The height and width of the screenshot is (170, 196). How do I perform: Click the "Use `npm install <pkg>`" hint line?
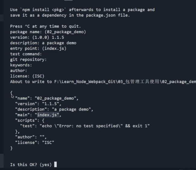pos(82,10)
